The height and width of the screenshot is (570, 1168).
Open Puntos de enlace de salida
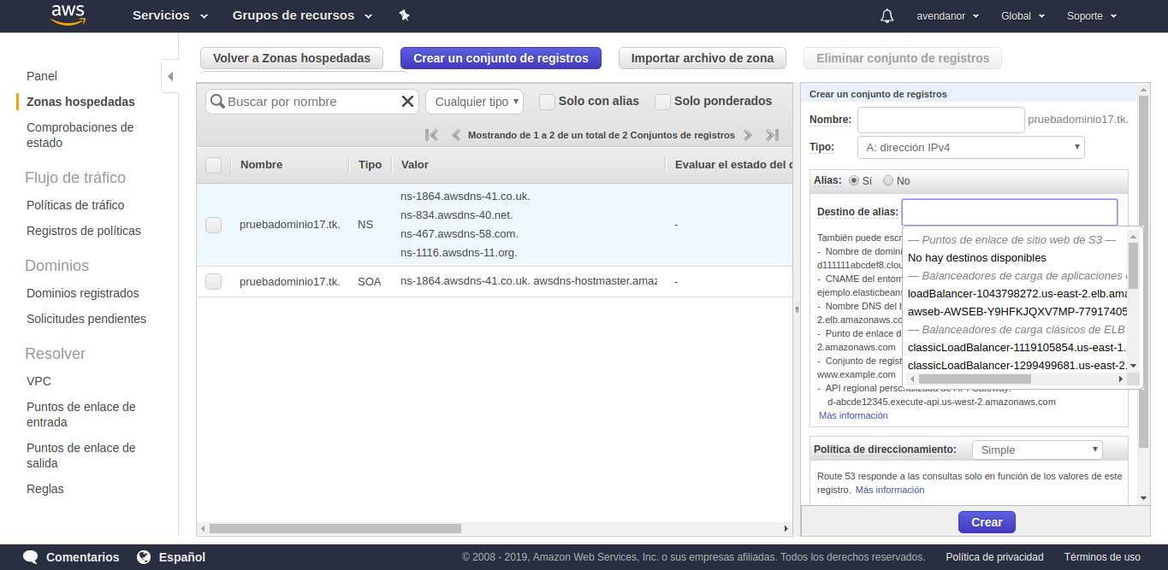(x=81, y=455)
